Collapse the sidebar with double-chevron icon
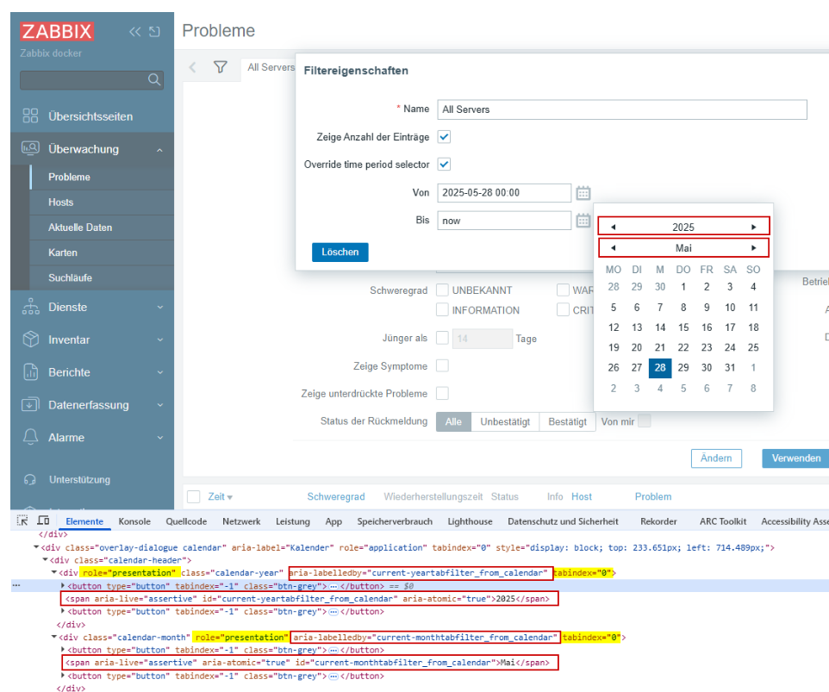The image size is (829, 692). (x=134, y=32)
